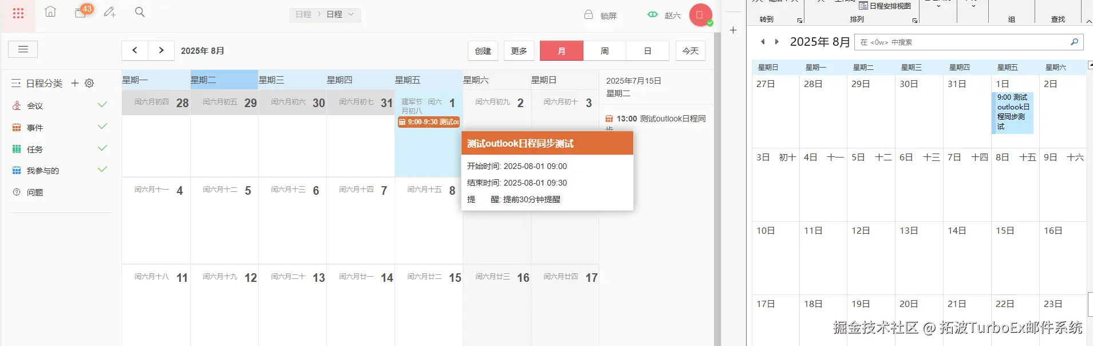Click the plus icon beside the scrollbar

pyautogui.click(x=733, y=30)
